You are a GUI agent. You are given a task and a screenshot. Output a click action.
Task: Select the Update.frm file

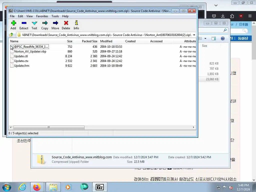(22, 66)
